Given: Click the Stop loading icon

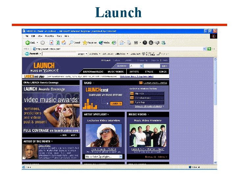Looking at the screenshot, I should click(51, 43).
